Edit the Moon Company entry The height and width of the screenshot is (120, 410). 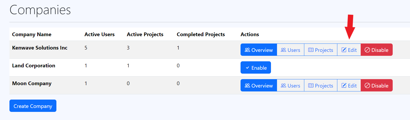349,85
